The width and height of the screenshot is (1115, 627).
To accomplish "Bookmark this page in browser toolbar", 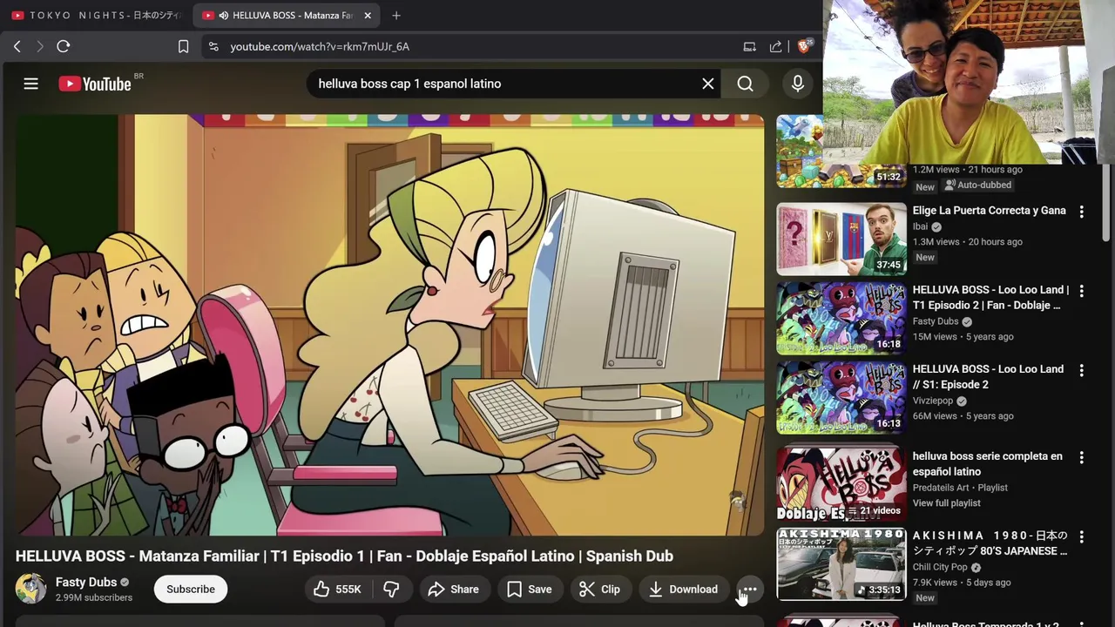I will point(183,46).
